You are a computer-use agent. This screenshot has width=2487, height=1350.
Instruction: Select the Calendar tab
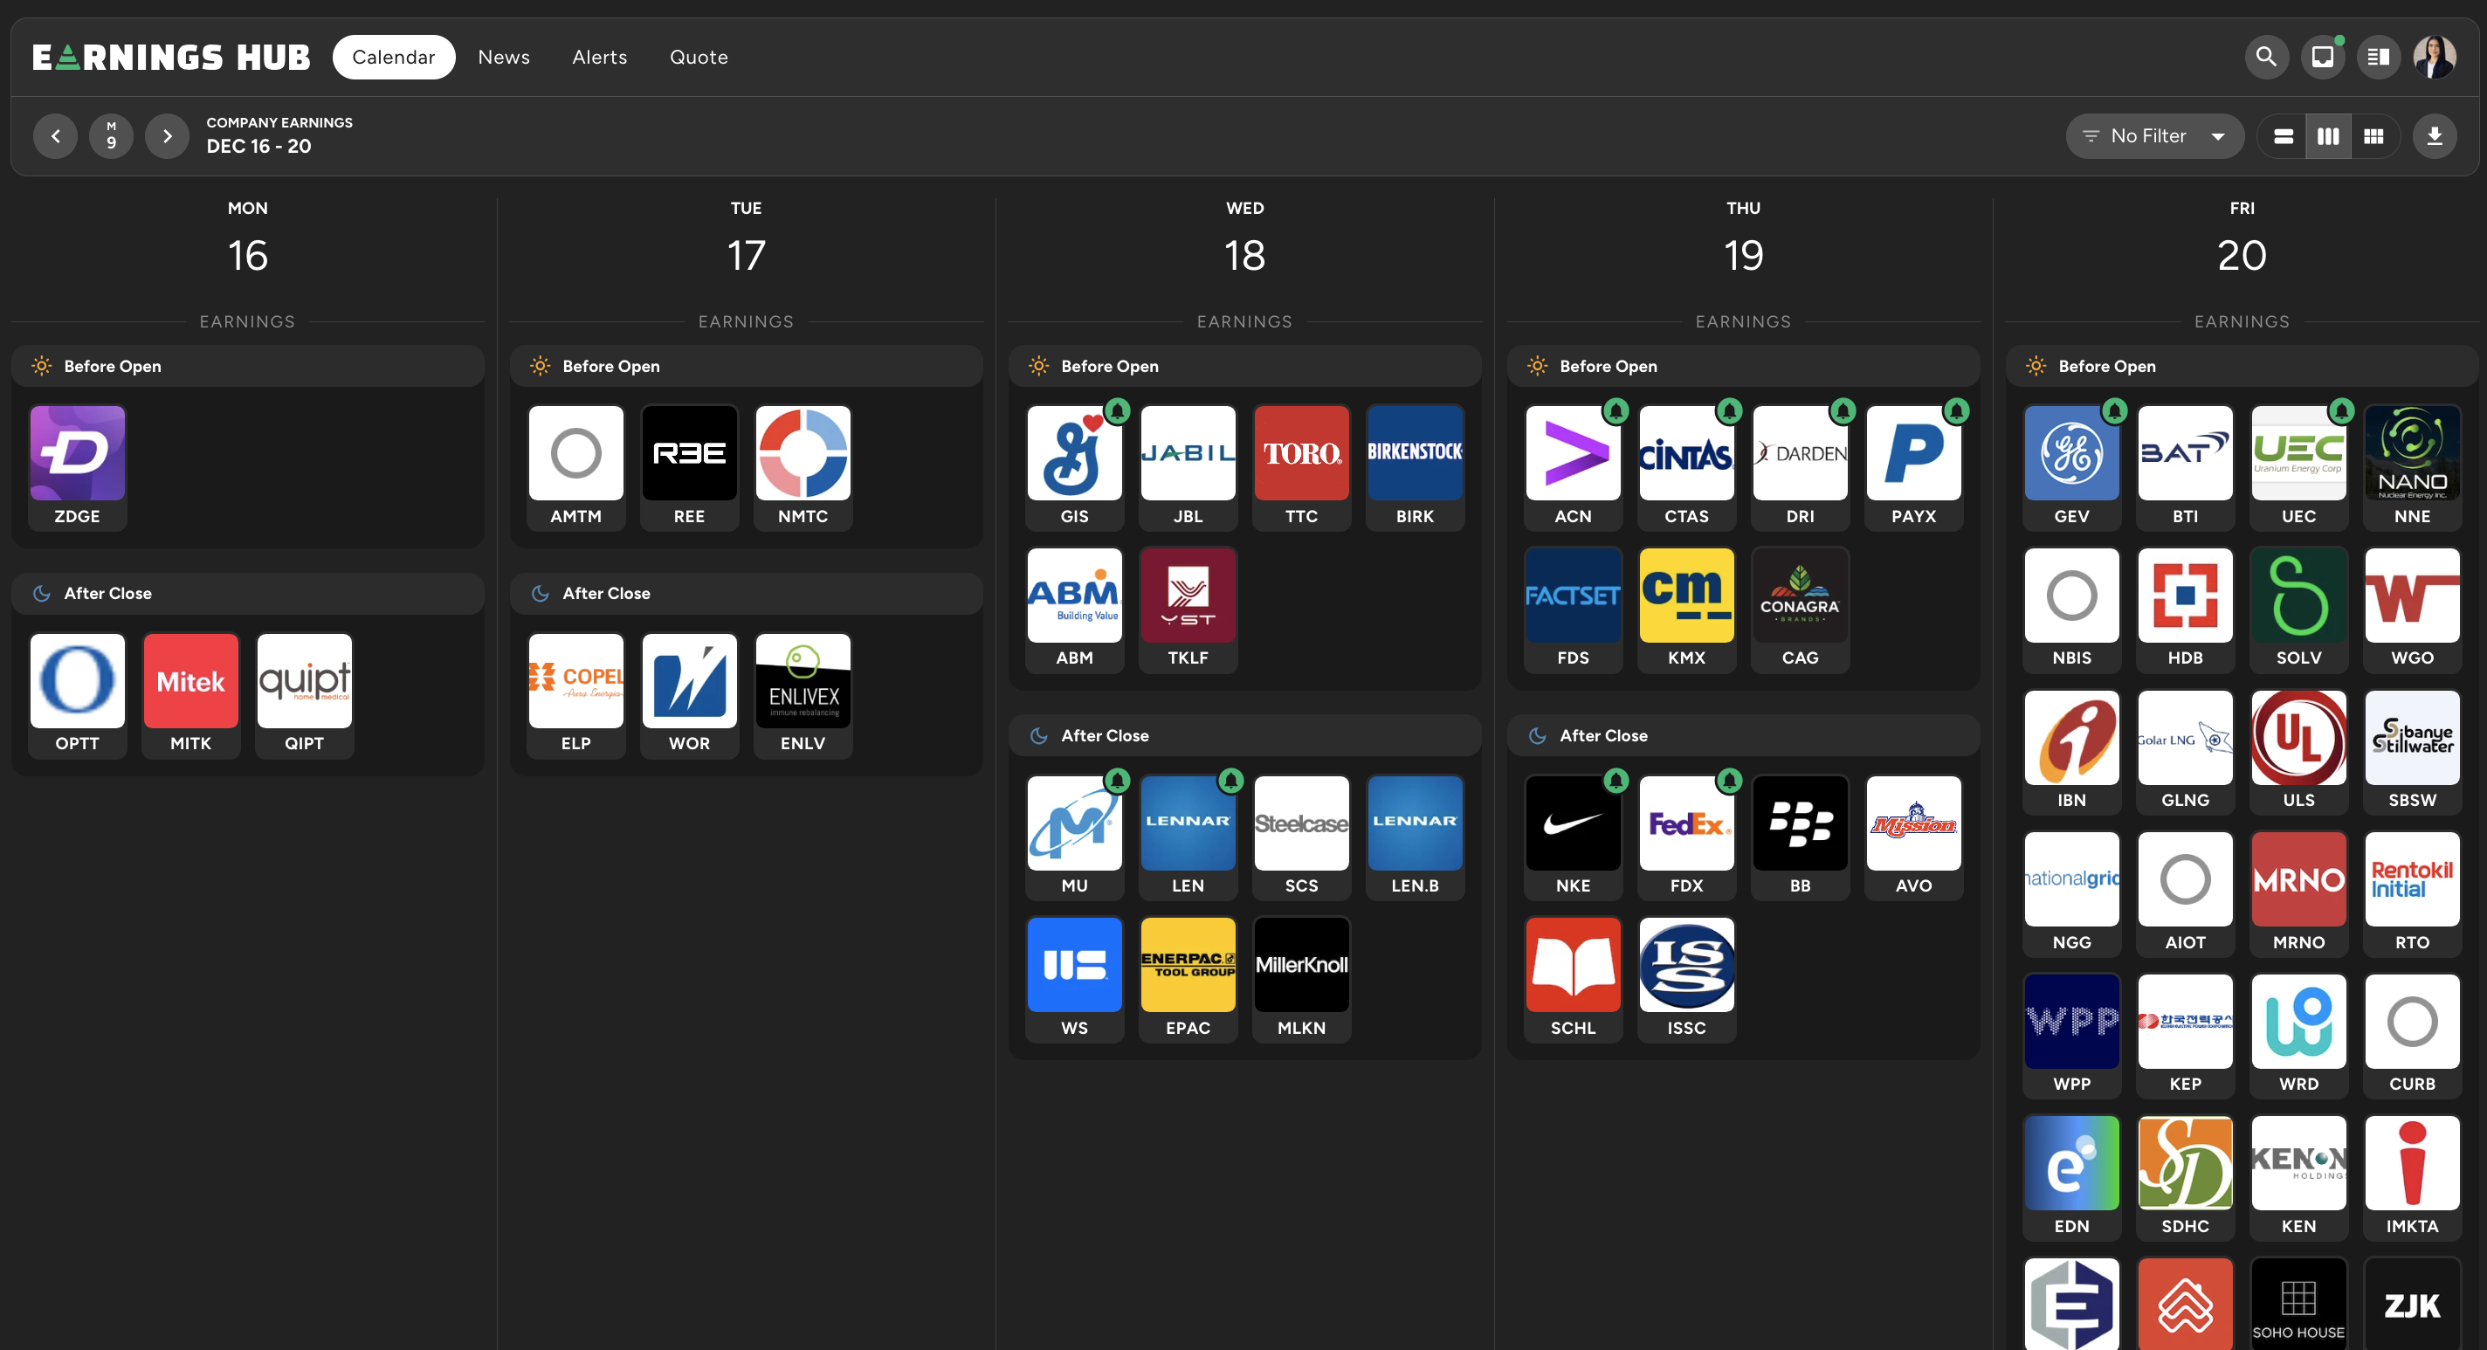pyautogui.click(x=394, y=57)
